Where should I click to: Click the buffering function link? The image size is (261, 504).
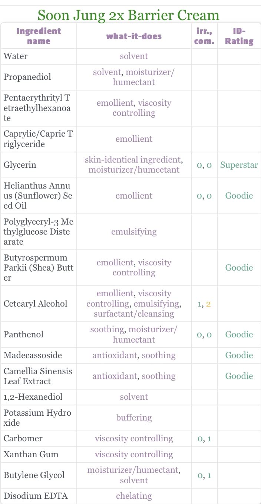coord(134,418)
